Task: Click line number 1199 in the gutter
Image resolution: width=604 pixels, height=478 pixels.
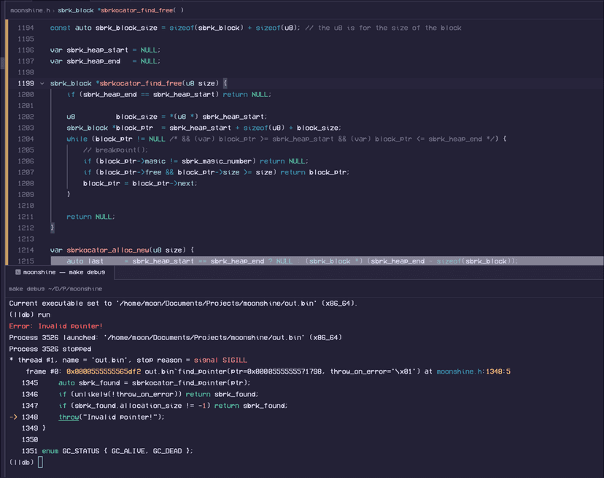Action: coord(25,83)
